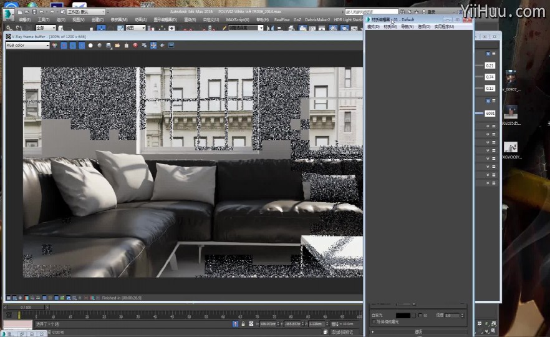Toggle monochrome mode gray sphere in VFB
Image resolution: width=550 pixels, height=337 pixels.
tap(99, 46)
